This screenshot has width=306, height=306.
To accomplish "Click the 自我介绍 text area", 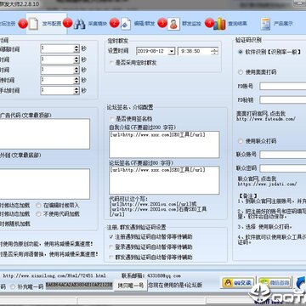I will [164, 144].
